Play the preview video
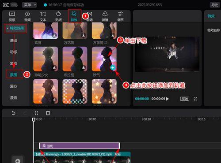Image resolution: width=221 pixels, height=163 pixels. point(168,99)
